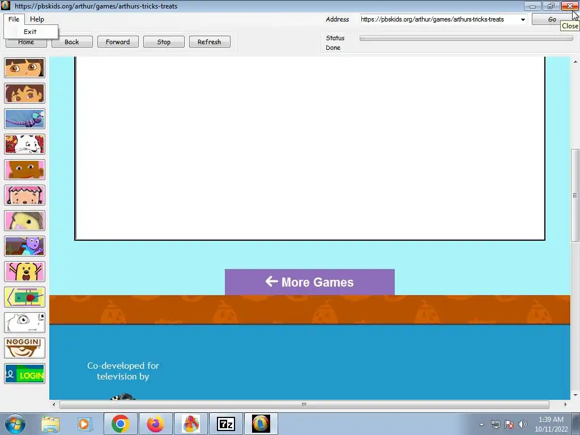The height and width of the screenshot is (435, 580).
Task: Open Windows Media Player from taskbar
Action: tap(84, 424)
